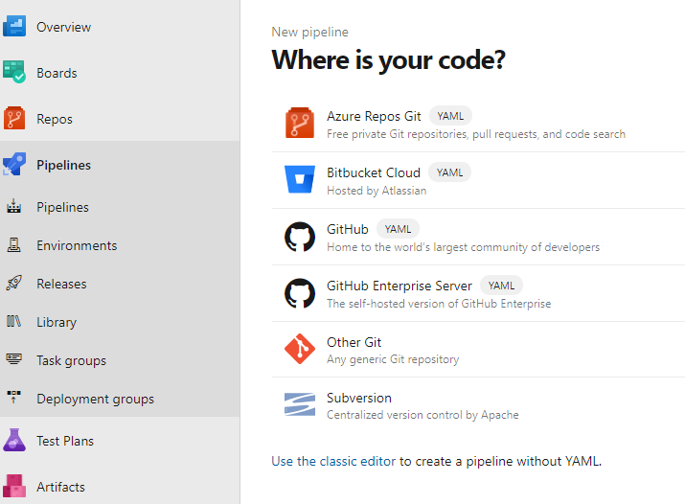The image size is (685, 504).
Task: Click YAML badge beside GitHub Enterprise Server
Action: tap(501, 286)
